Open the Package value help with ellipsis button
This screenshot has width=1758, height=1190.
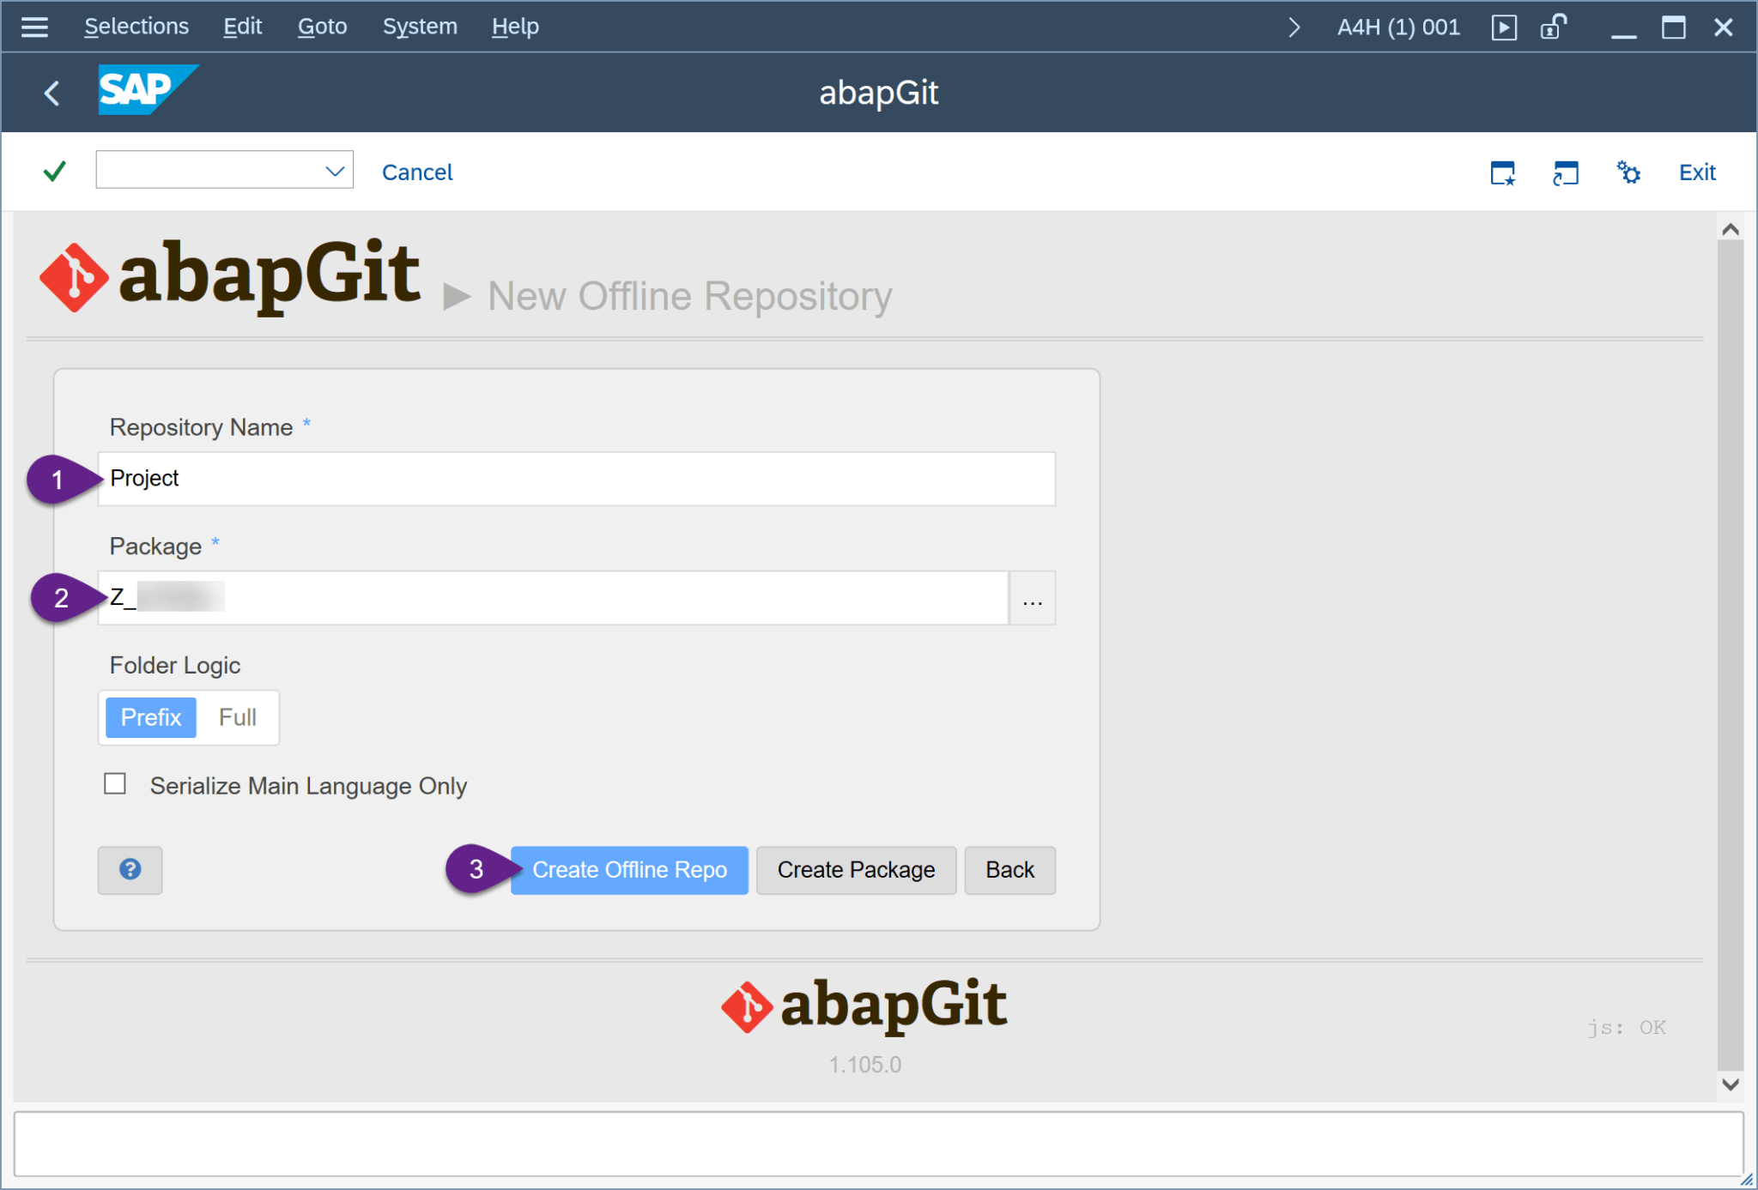pos(1031,598)
